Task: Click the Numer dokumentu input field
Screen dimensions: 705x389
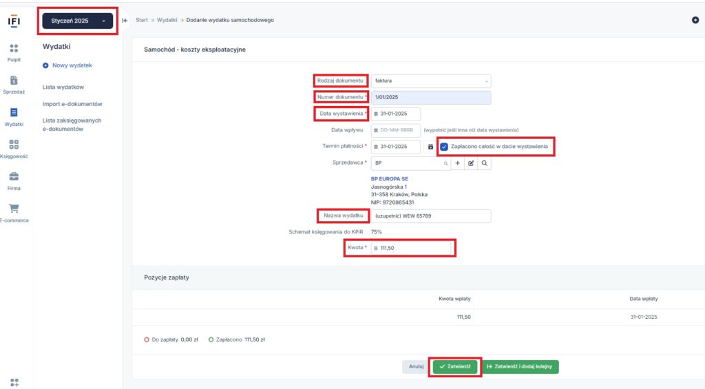Action: pyautogui.click(x=430, y=97)
